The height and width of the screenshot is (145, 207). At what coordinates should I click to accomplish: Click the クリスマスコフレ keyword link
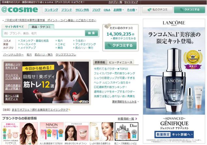pyautogui.click(x=66, y=55)
